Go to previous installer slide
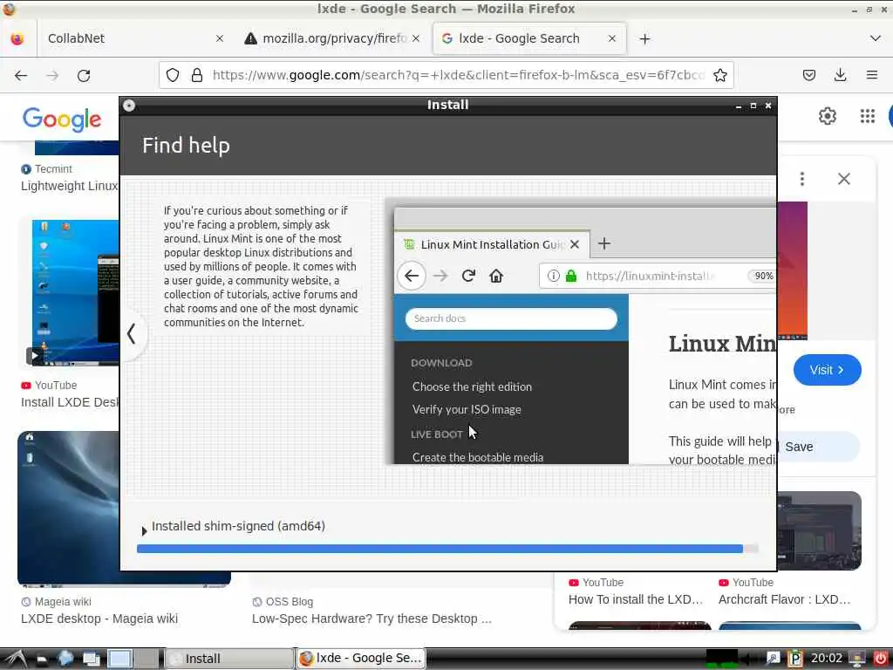The height and width of the screenshot is (670, 893). [131, 334]
